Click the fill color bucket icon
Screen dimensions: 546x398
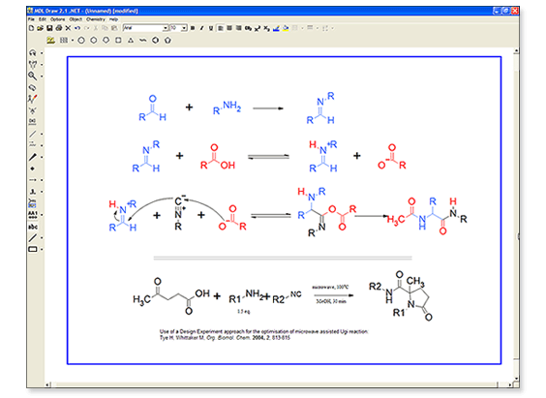(286, 28)
